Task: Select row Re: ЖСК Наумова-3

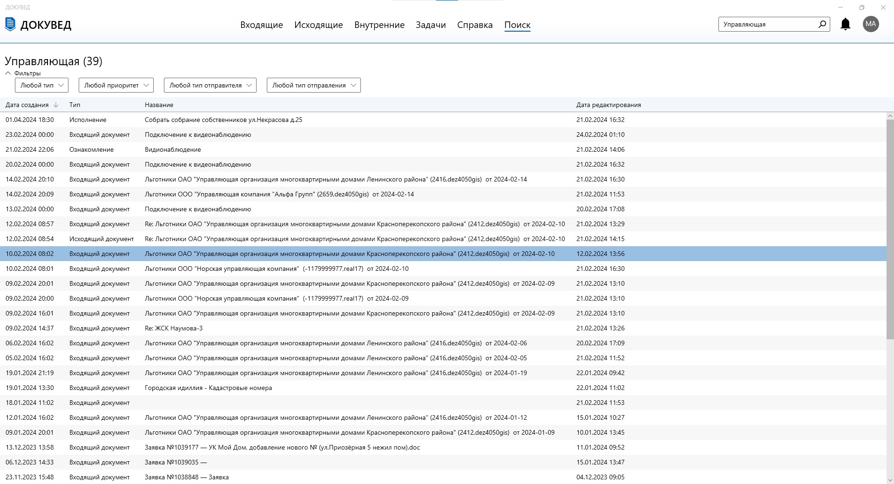Action: tap(443, 328)
